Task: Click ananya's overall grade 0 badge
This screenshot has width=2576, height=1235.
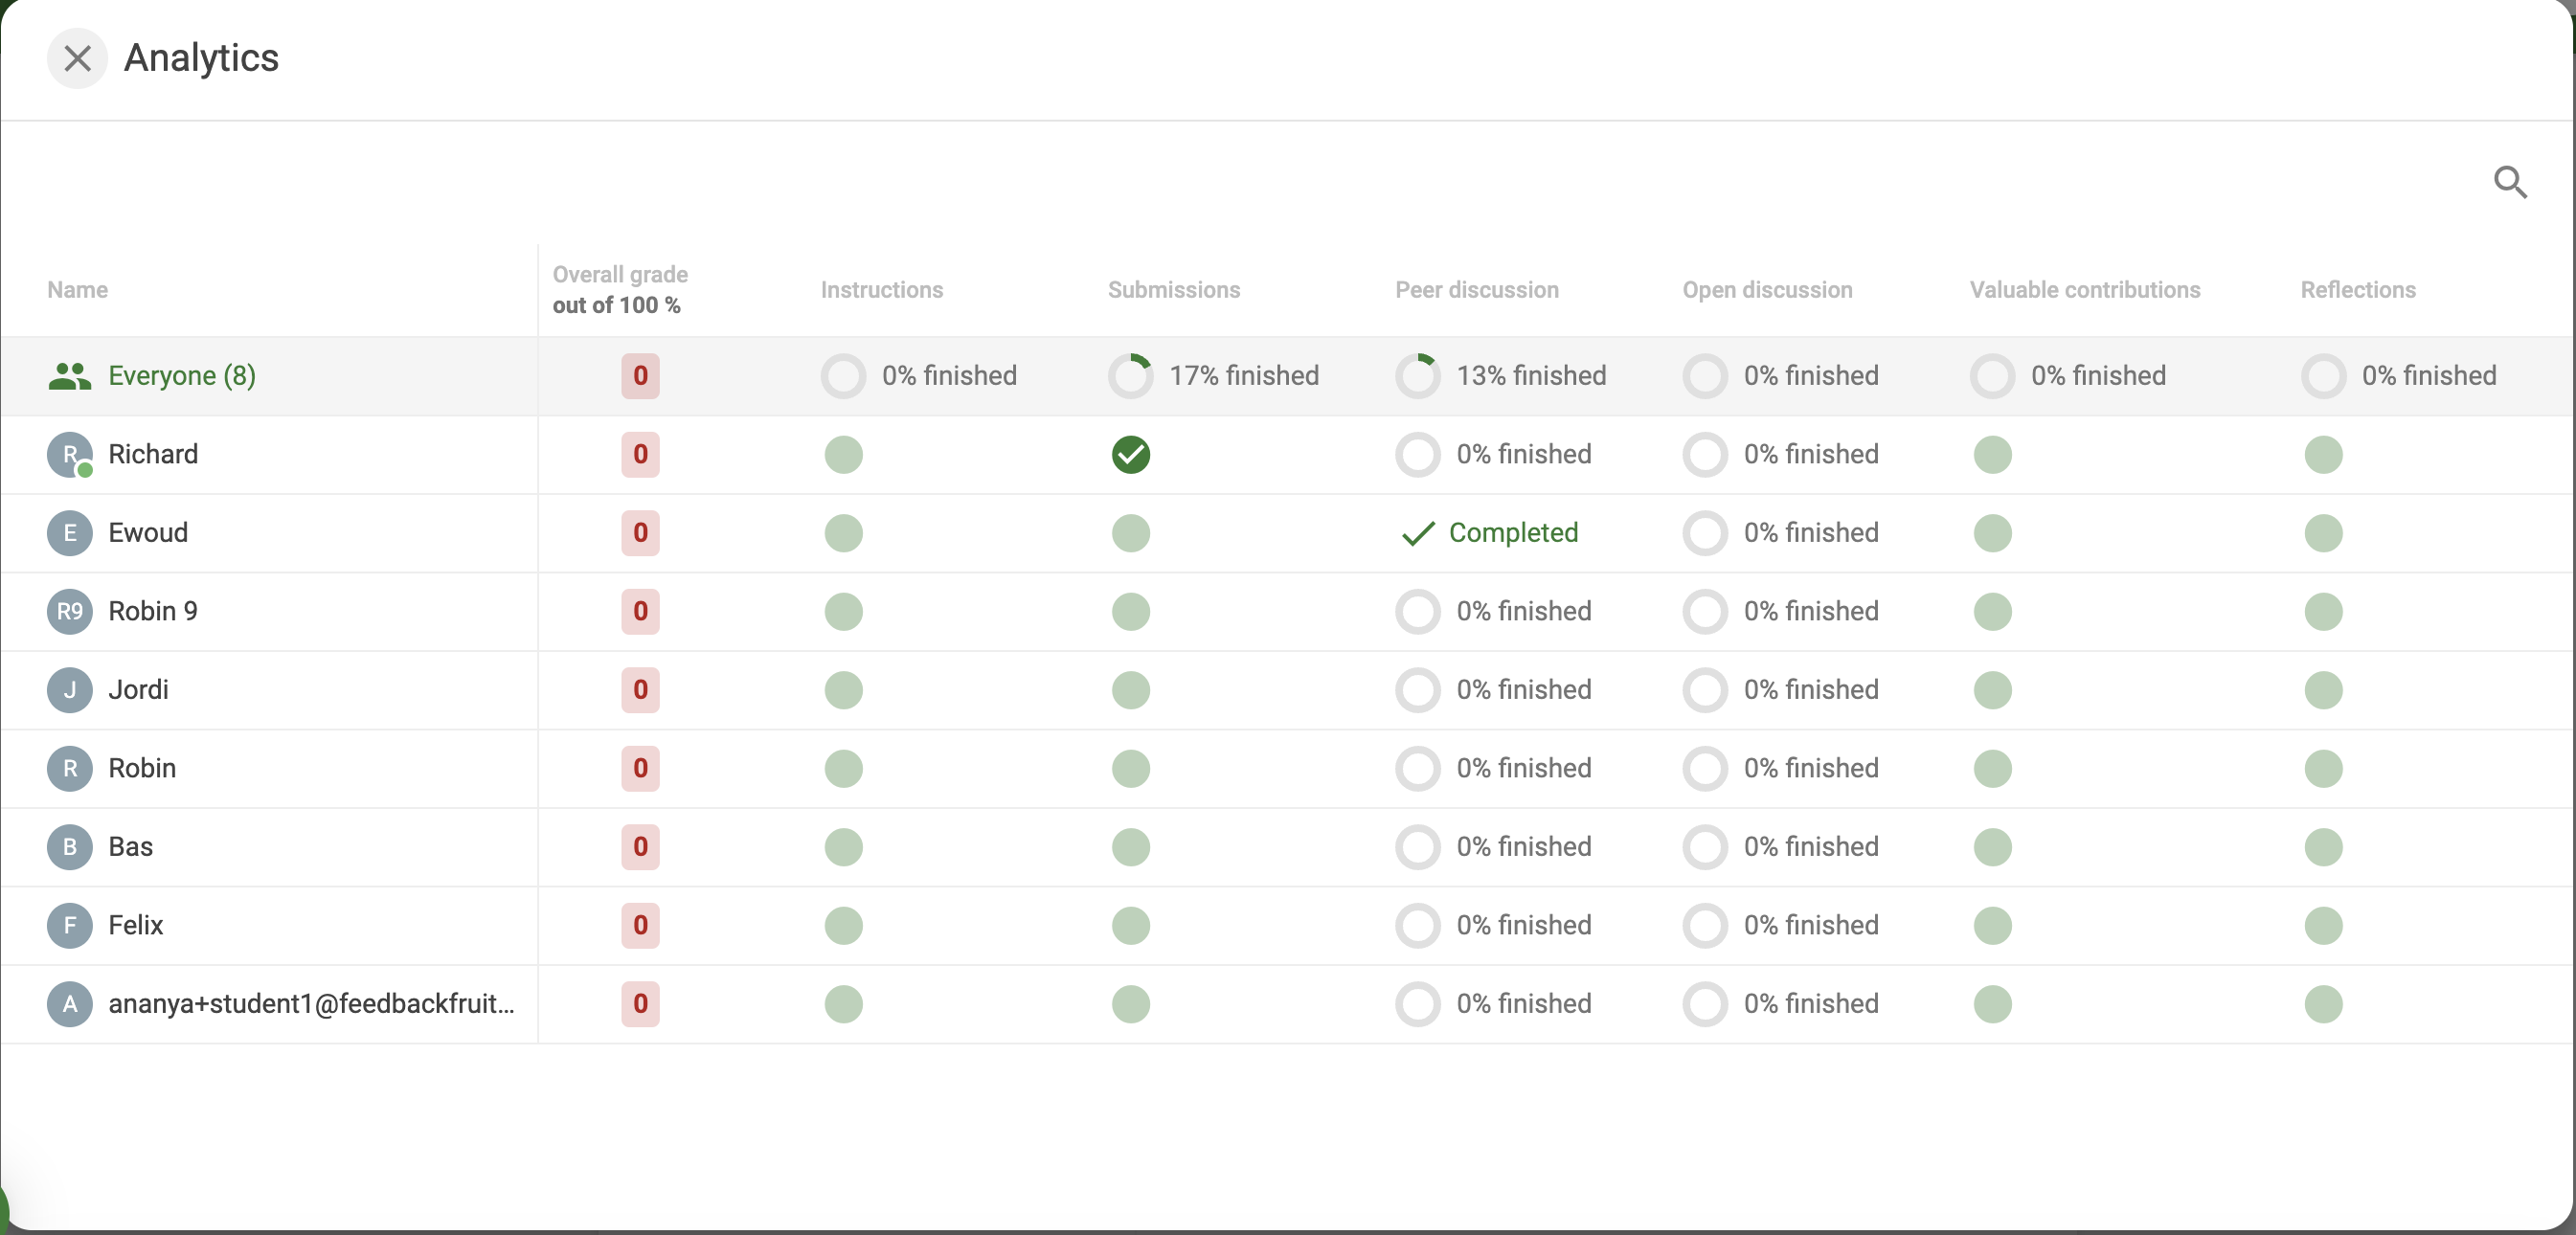Action: click(x=640, y=1004)
